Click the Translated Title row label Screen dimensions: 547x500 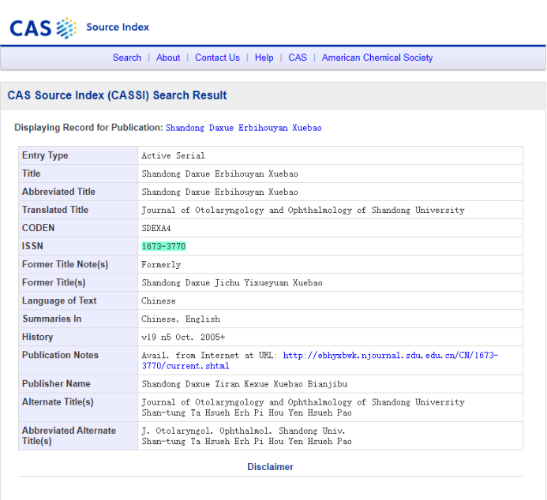tap(55, 211)
